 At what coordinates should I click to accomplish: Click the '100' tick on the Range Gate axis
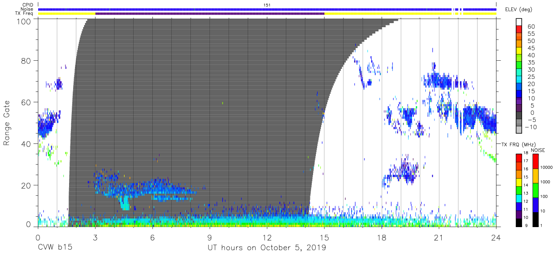[24, 21]
